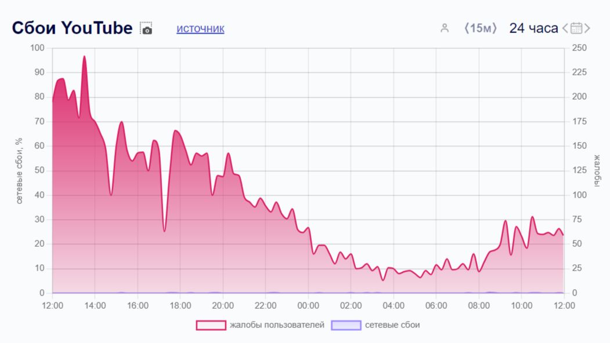Click the screenshot camera icon
The width and height of the screenshot is (610, 343).
click(x=147, y=28)
